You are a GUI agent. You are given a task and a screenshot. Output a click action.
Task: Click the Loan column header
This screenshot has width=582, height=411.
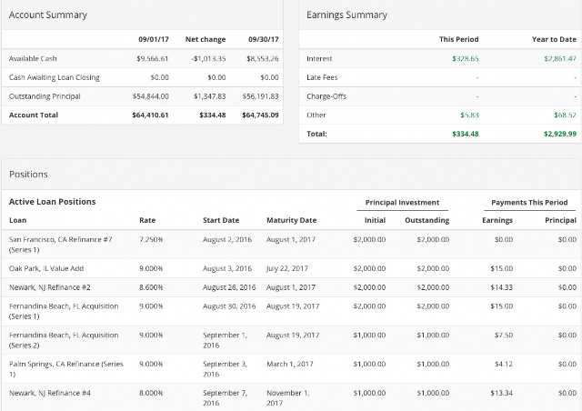coord(17,220)
